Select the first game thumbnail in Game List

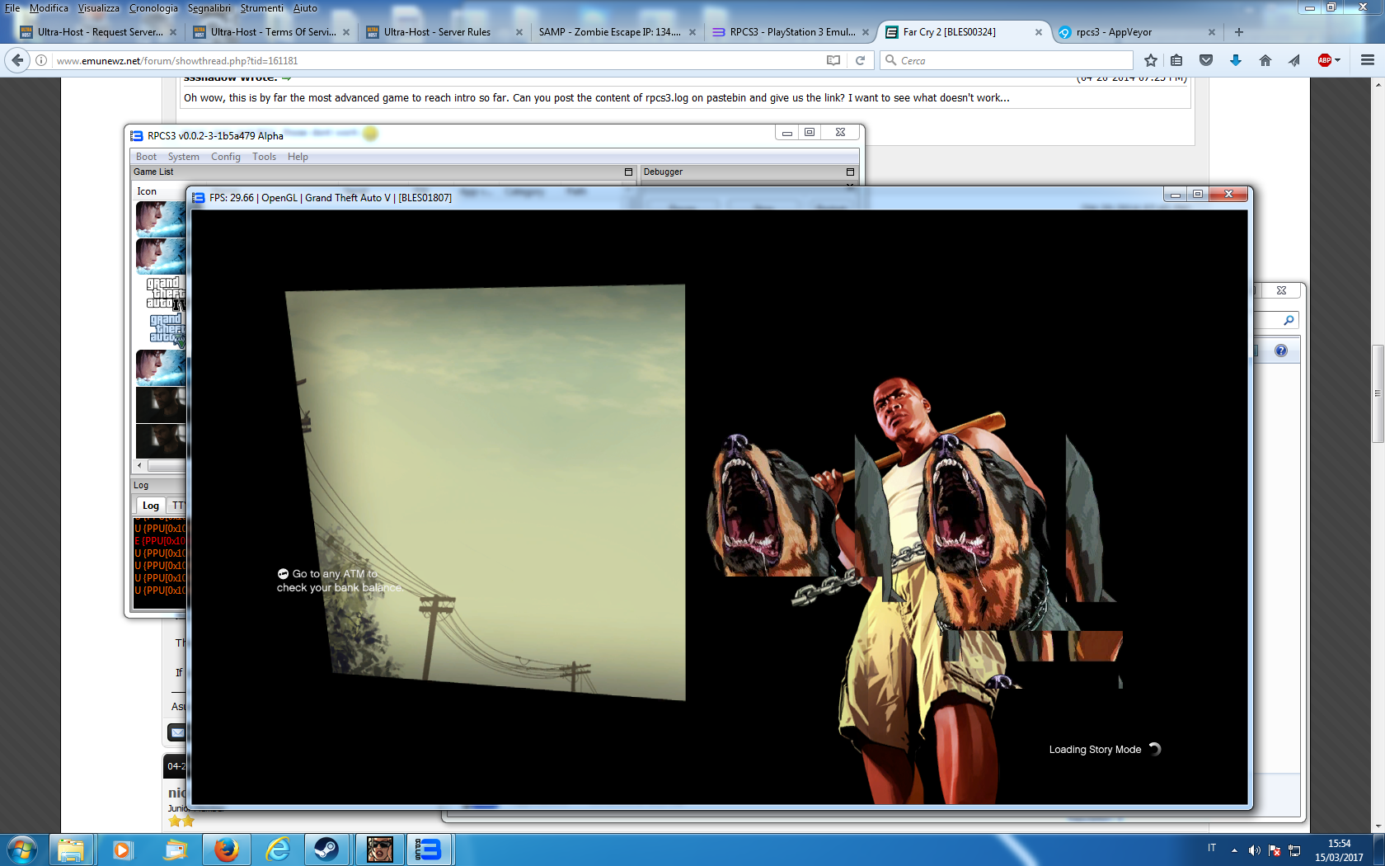(x=161, y=219)
